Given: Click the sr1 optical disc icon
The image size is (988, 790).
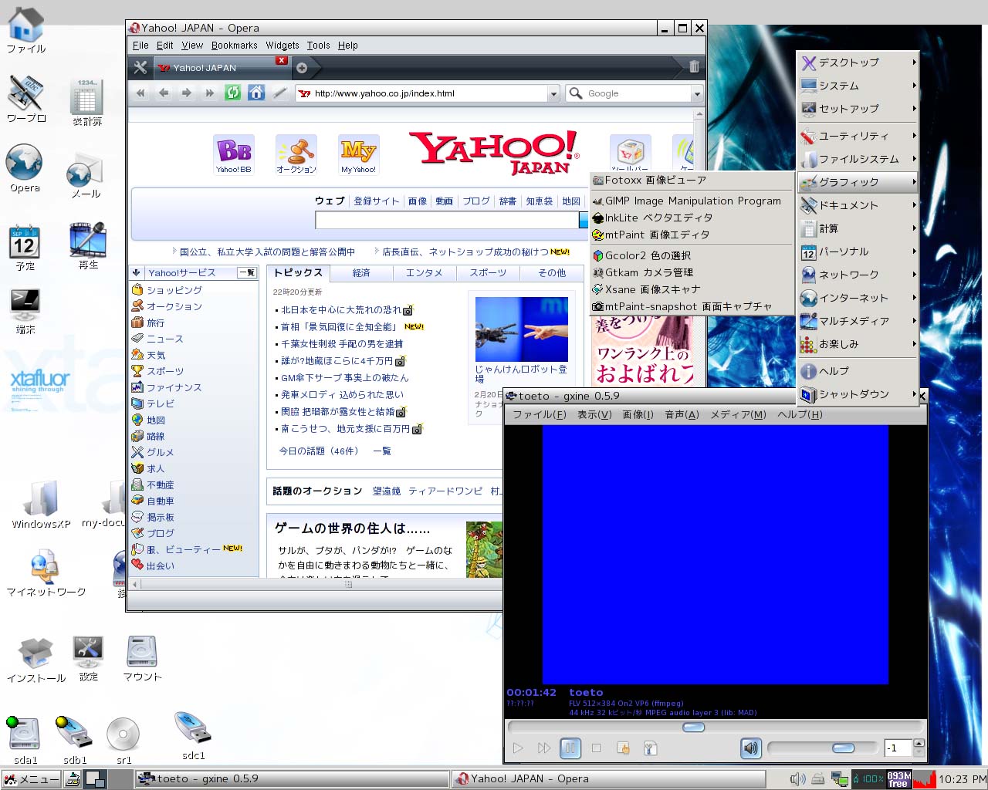Looking at the screenshot, I should pyautogui.click(x=123, y=740).
